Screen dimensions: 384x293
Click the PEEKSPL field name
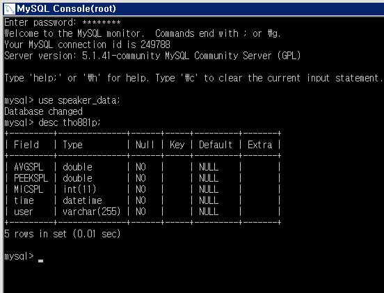(31, 178)
